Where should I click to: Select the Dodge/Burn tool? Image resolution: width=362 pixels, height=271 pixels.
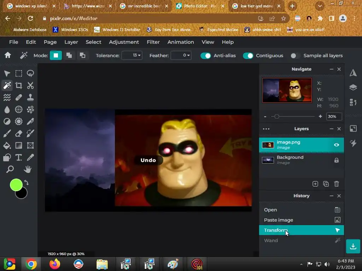tap(7, 121)
